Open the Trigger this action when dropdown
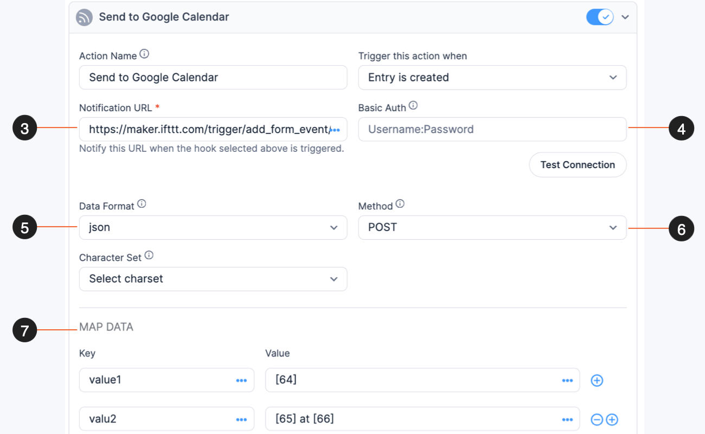Image resolution: width=705 pixels, height=434 pixels. [492, 78]
